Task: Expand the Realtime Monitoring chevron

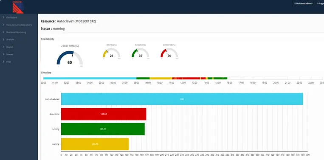Action: click(x=3, y=32)
